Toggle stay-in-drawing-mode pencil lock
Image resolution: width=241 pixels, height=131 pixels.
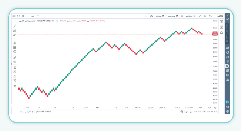pos(15,72)
